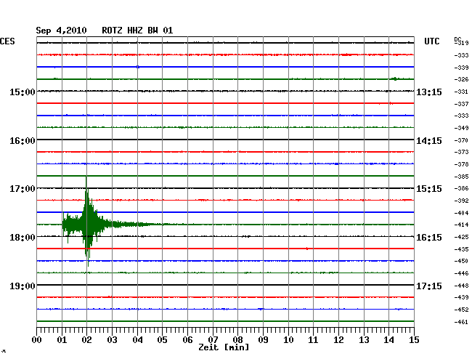This screenshot has height=359, width=472.
Task: Click the "07" minute tick label
Action: (x=213, y=339)
